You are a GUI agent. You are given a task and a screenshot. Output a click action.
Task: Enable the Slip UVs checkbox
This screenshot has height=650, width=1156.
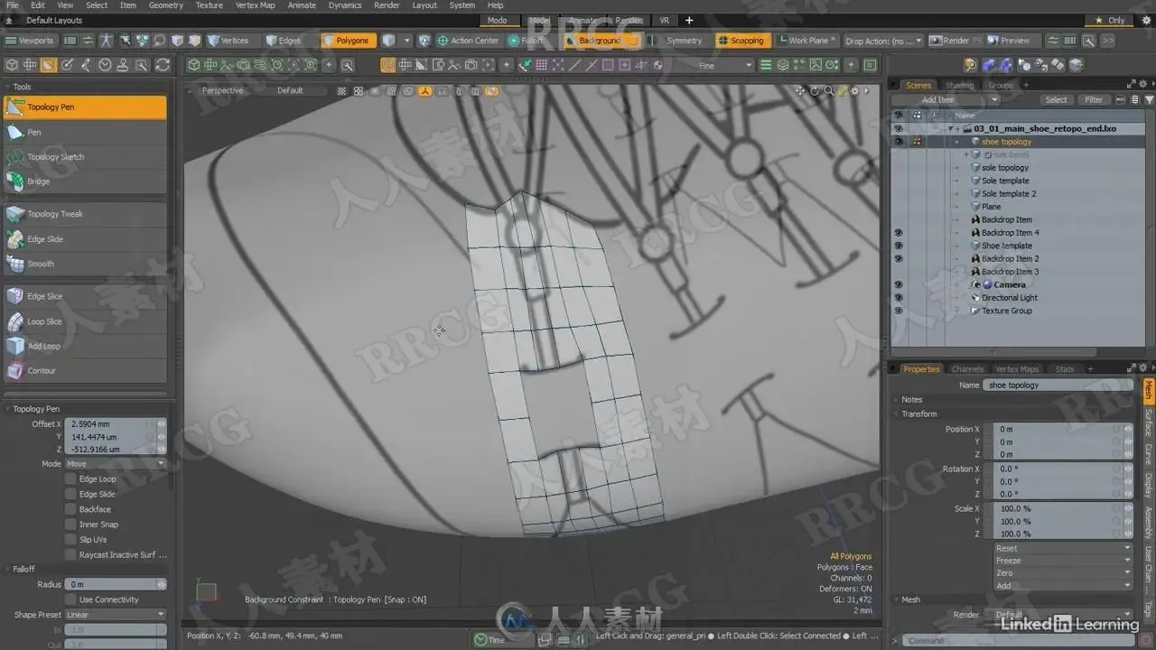70,540
